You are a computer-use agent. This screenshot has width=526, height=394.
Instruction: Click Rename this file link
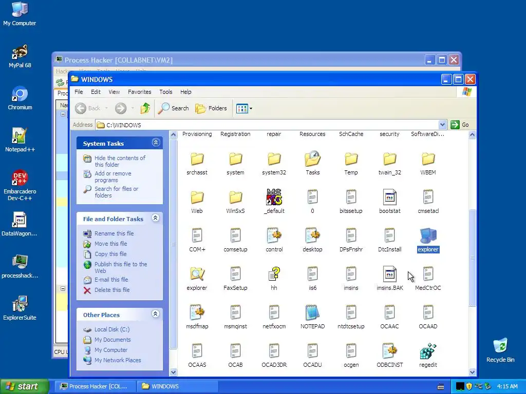tap(114, 233)
